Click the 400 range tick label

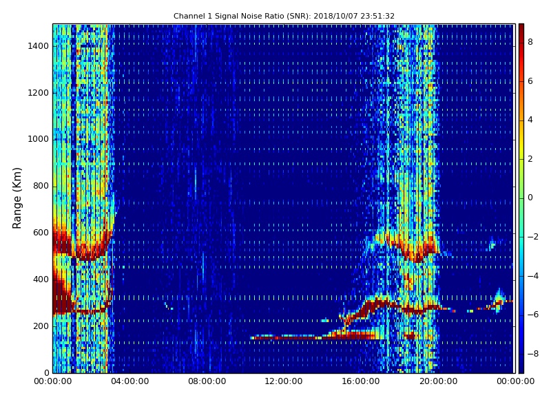pyautogui.click(x=41, y=279)
